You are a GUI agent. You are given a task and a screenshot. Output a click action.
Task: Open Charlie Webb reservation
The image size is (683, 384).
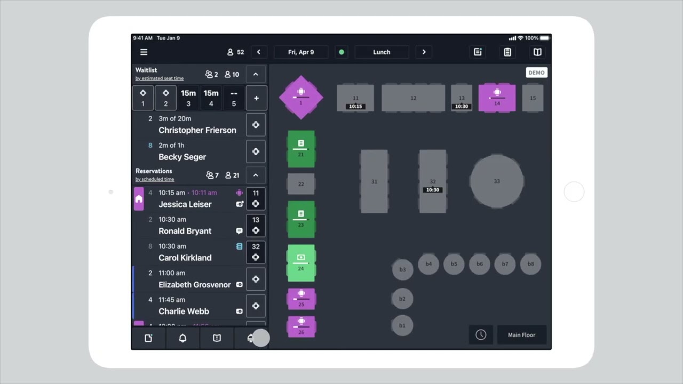[189, 306]
